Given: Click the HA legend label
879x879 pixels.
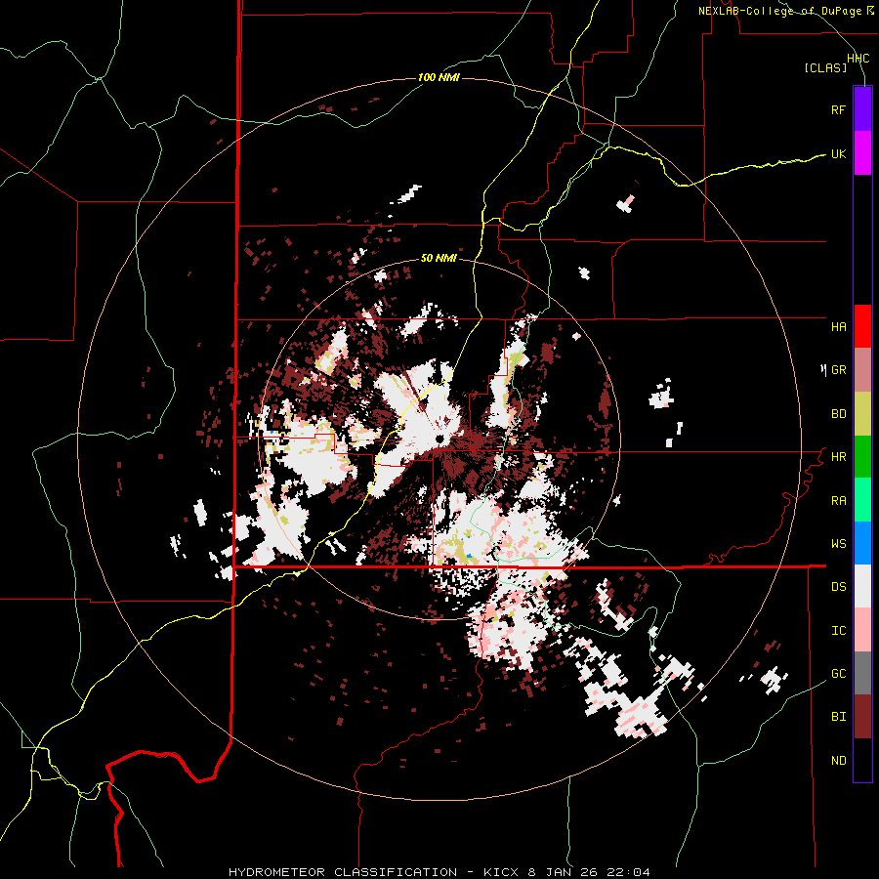Looking at the screenshot, I should tap(839, 326).
